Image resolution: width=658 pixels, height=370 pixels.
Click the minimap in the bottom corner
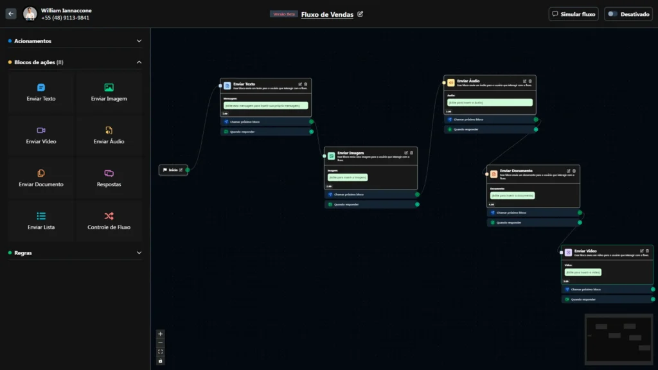618,338
